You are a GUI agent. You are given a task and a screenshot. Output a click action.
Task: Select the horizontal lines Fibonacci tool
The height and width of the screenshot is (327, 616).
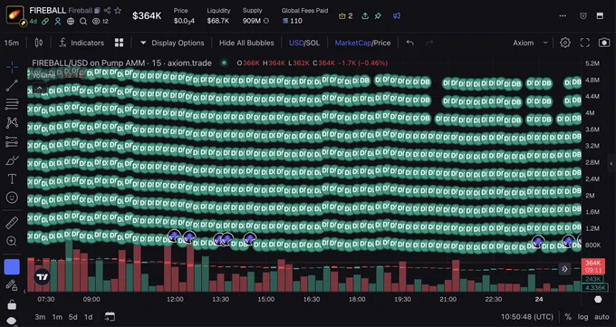(x=12, y=104)
